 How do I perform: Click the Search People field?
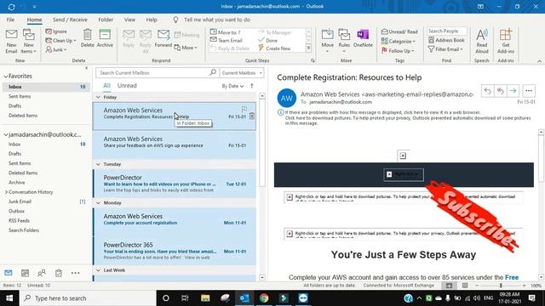pyautogui.click(x=446, y=31)
